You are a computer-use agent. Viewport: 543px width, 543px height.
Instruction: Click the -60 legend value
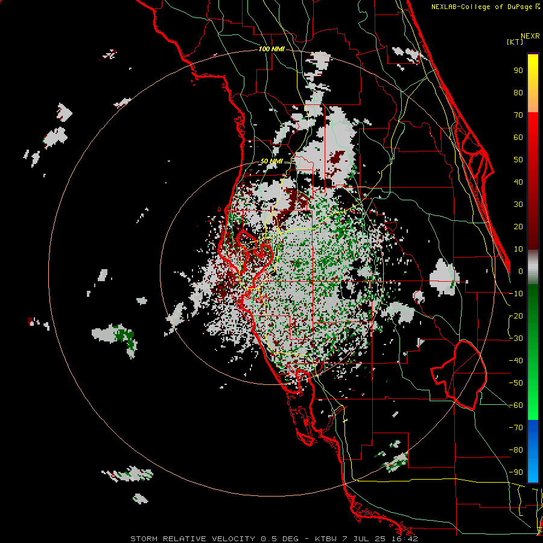point(516,405)
